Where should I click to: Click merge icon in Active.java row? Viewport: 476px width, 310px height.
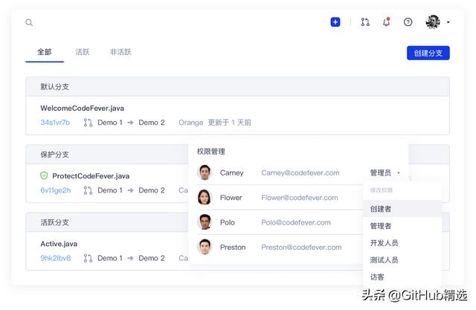pyautogui.click(x=88, y=258)
